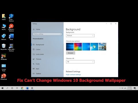This screenshot has width=138, height=103.
Task: Click the Find a setting search box
Action: click(47, 34)
